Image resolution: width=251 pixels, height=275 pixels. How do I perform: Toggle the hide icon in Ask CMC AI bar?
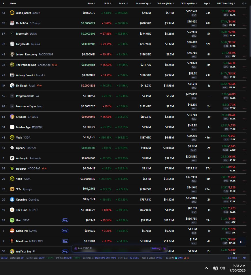[164, 248]
